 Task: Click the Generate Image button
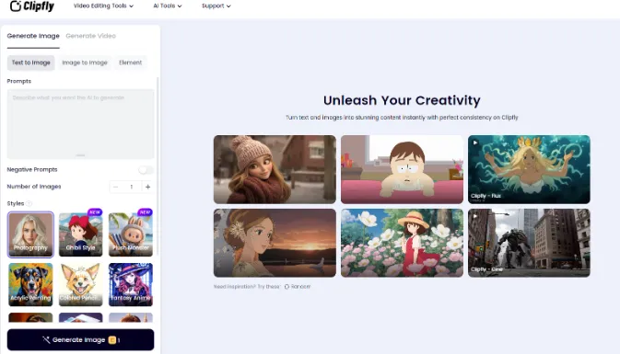point(81,340)
